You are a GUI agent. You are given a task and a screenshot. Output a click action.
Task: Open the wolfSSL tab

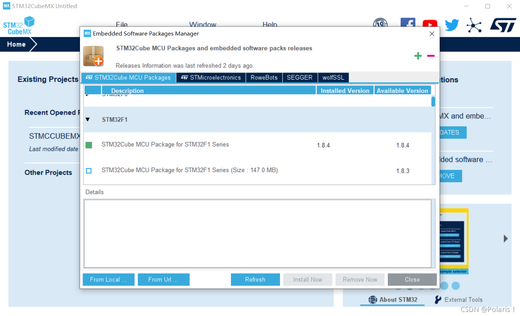[333, 78]
